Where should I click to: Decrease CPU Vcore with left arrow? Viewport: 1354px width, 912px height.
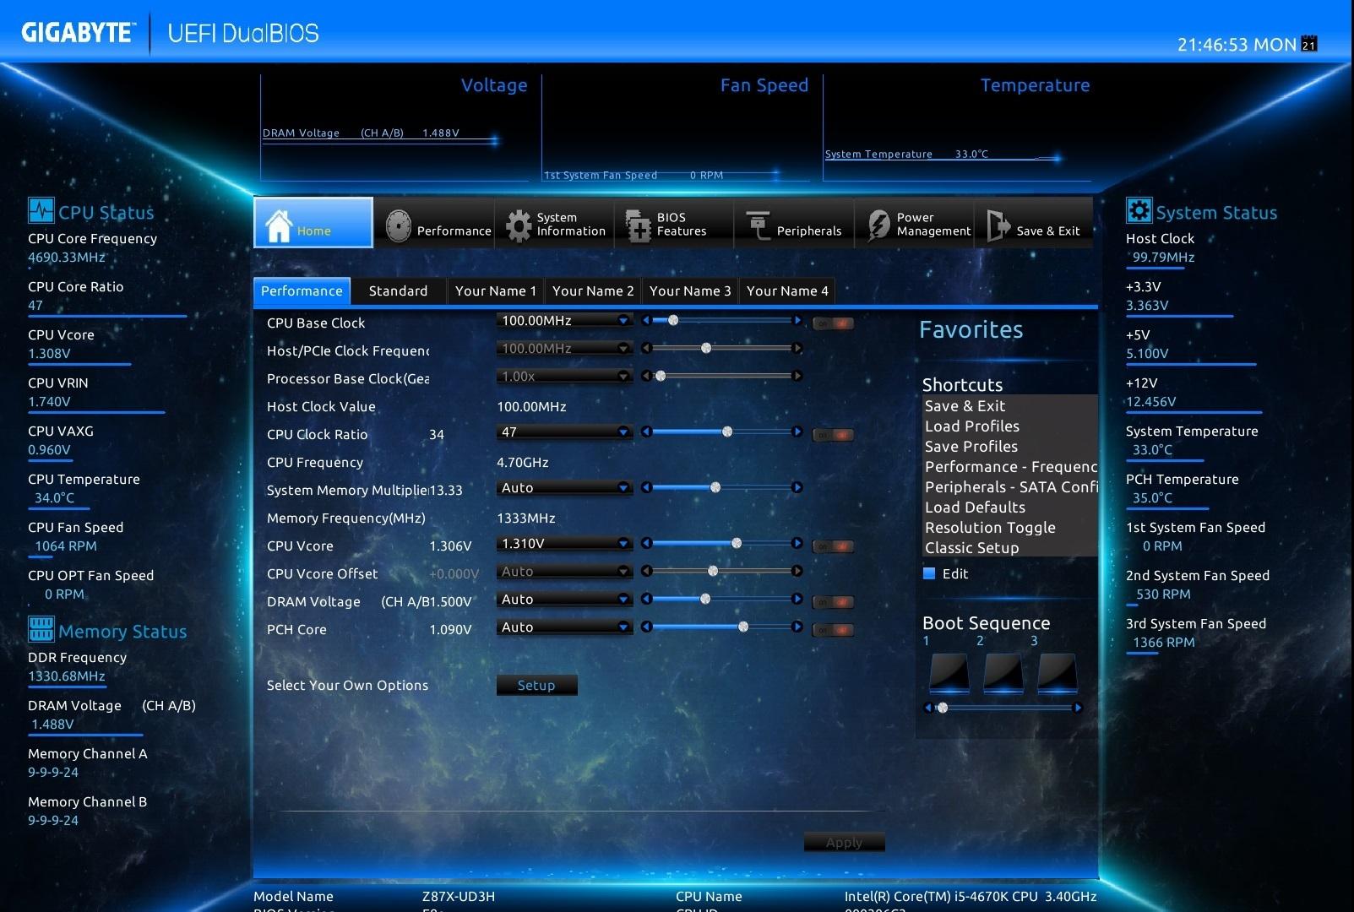click(x=646, y=543)
